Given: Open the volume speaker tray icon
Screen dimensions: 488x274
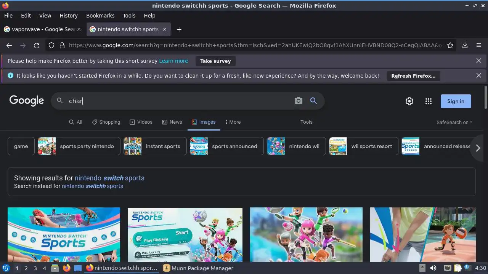Looking at the screenshot, I should (x=433, y=268).
